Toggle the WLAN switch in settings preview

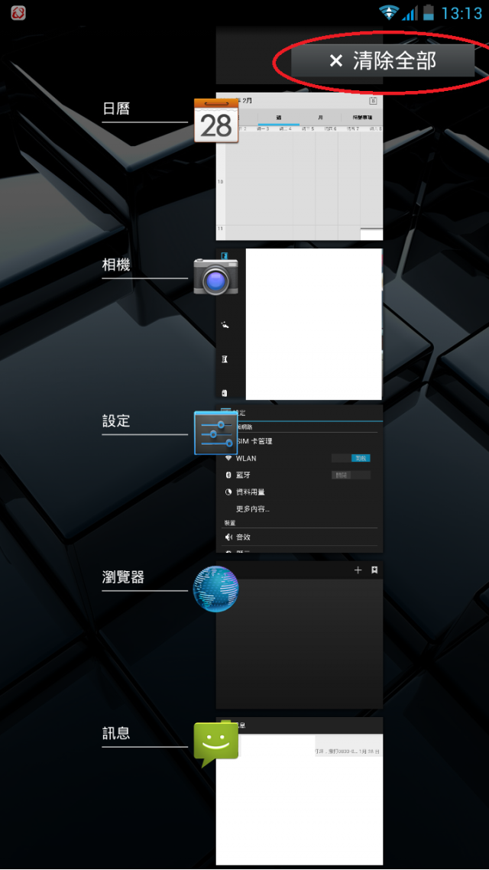(x=351, y=458)
